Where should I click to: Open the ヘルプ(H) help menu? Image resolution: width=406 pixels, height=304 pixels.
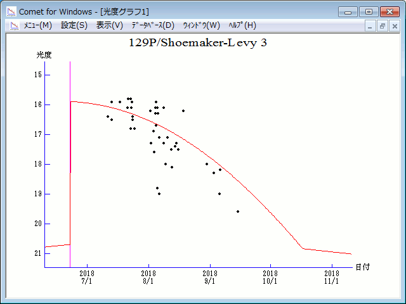coord(242,25)
